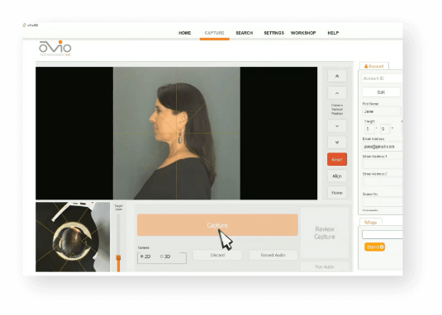The image size is (442, 315).
Task: Move camera to bottom with double-down arrow
Action: (x=337, y=143)
